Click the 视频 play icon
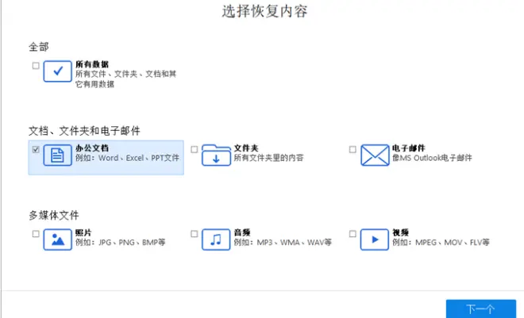This screenshot has height=318, width=524. (x=374, y=239)
